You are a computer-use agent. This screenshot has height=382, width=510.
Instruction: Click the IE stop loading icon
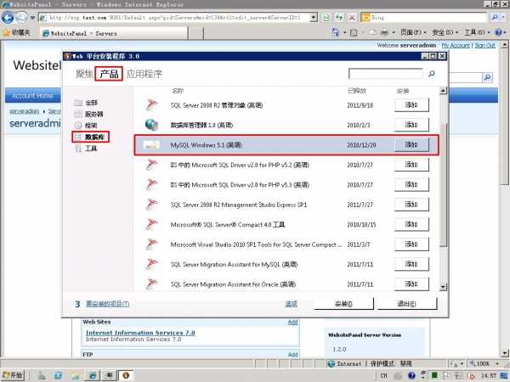352,17
